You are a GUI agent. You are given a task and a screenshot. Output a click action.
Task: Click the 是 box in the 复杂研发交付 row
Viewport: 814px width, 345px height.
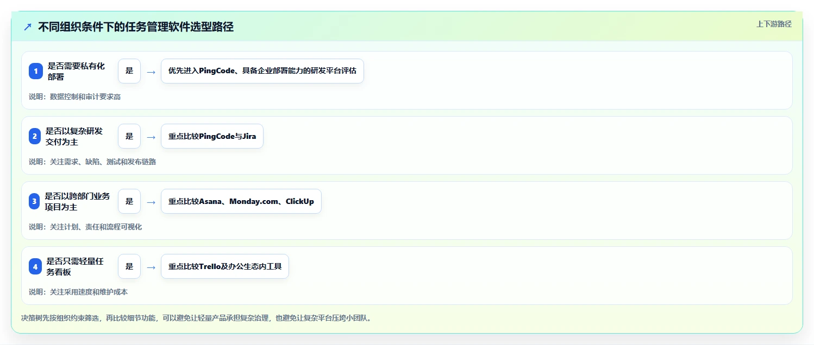[x=129, y=136]
